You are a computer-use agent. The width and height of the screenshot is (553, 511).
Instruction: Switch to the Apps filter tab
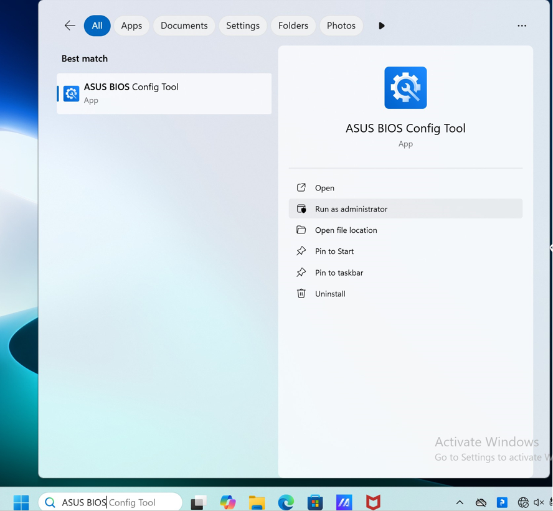[x=131, y=26]
